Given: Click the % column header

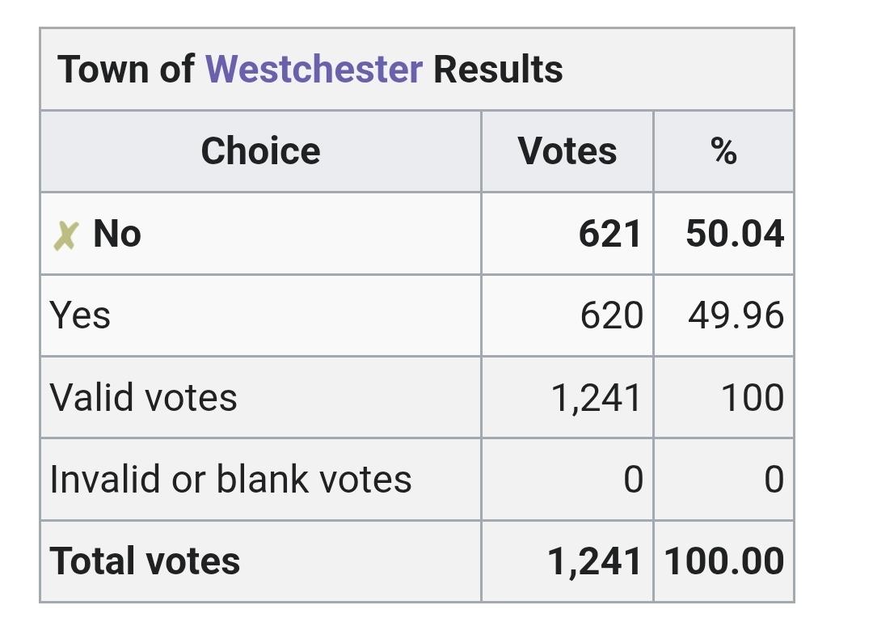Looking at the screenshot, I should (723, 151).
